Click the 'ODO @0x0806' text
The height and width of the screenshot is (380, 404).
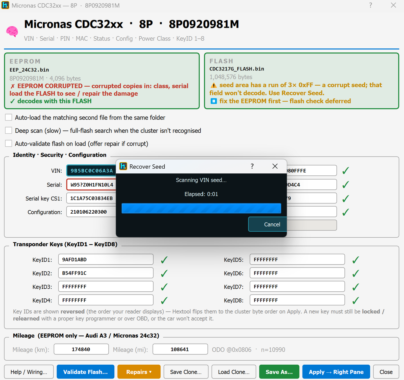click(x=232, y=350)
